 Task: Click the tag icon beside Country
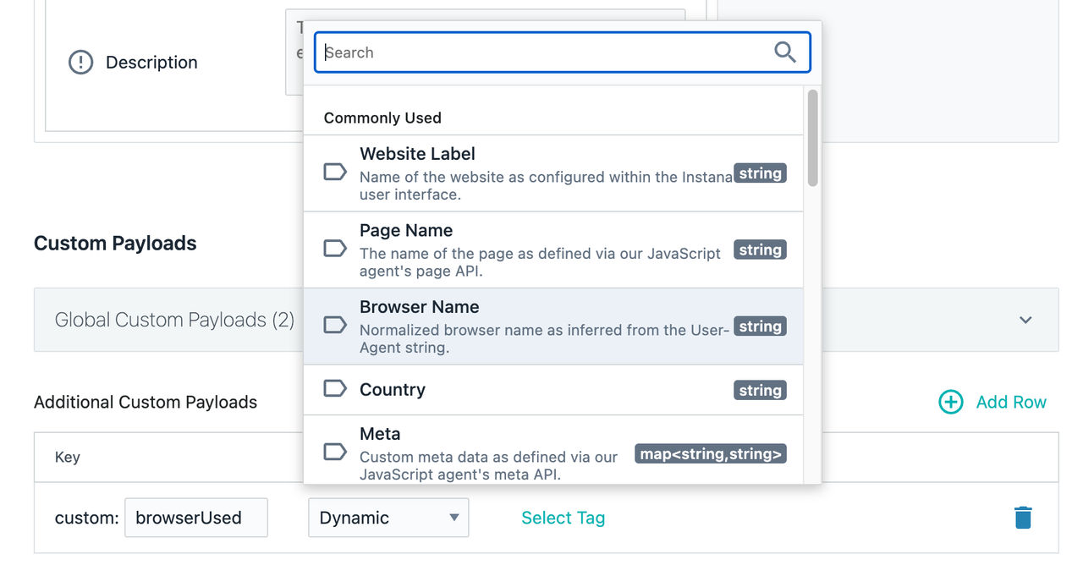(335, 388)
